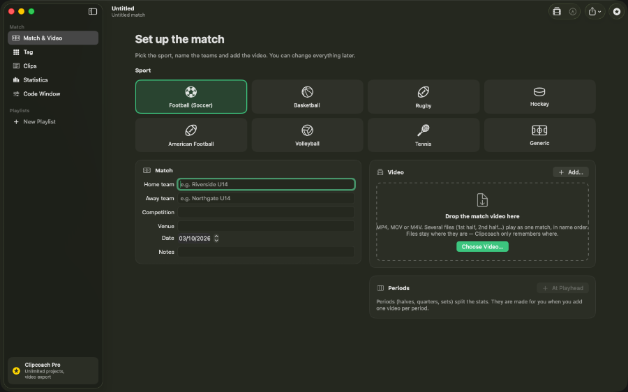The width and height of the screenshot is (628, 392).
Task: Choose Basketball as the sport
Action: [x=307, y=96]
